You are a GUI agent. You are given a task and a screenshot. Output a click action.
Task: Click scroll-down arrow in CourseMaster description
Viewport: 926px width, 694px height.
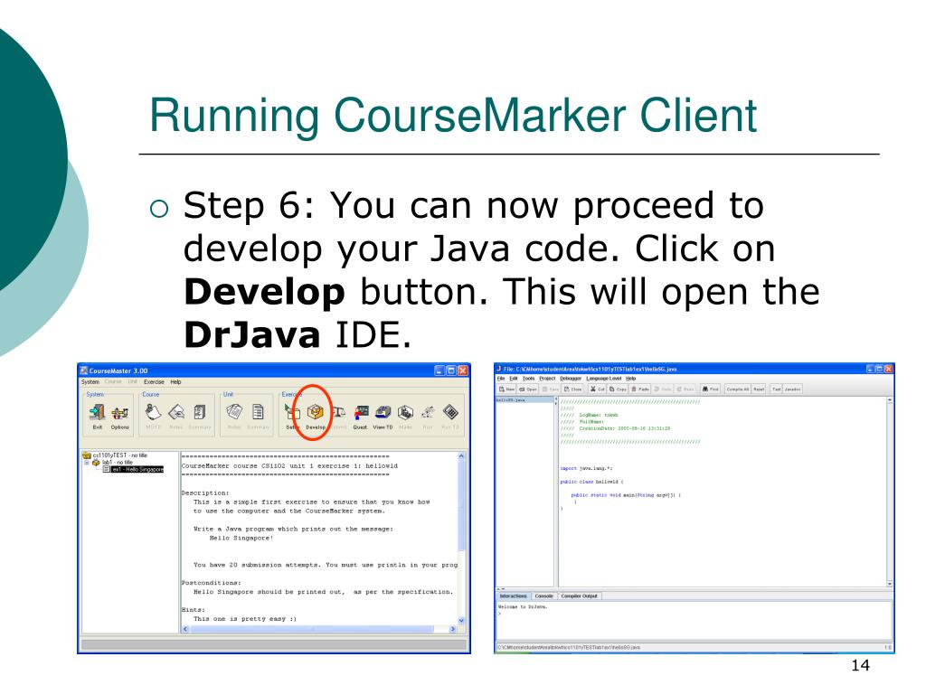(x=461, y=620)
